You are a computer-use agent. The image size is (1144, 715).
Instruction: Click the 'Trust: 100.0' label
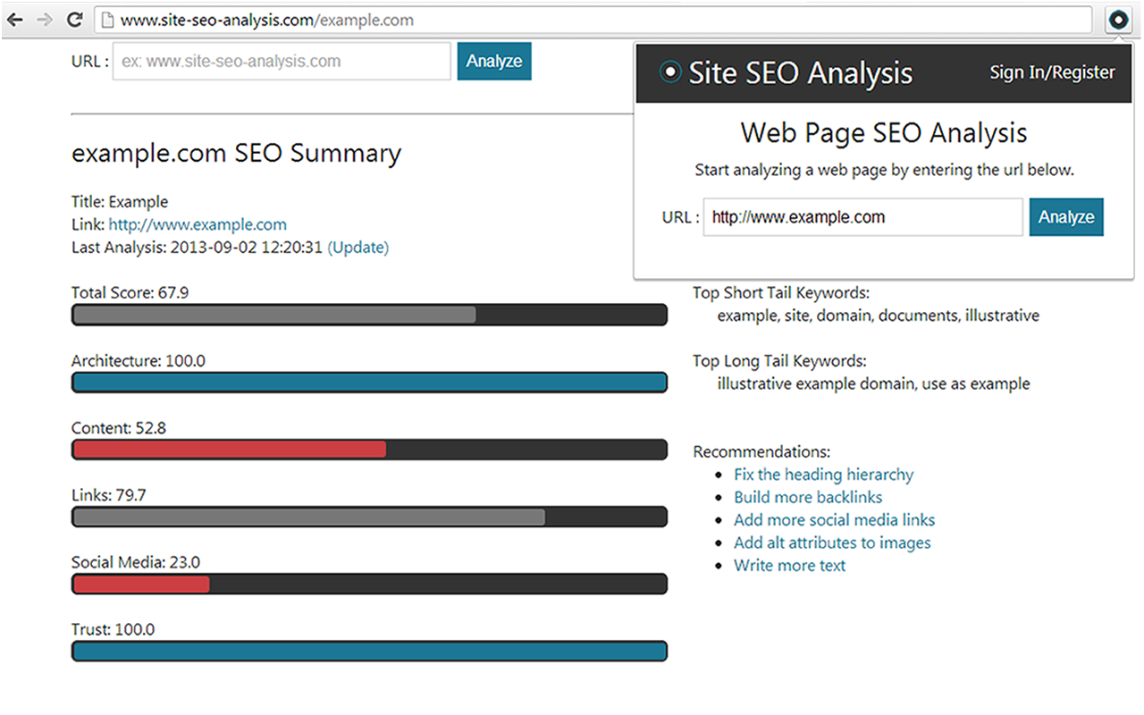[113, 629]
